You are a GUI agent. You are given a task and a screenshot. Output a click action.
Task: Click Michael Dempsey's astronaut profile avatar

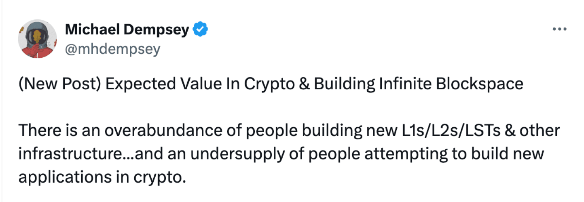37,38
